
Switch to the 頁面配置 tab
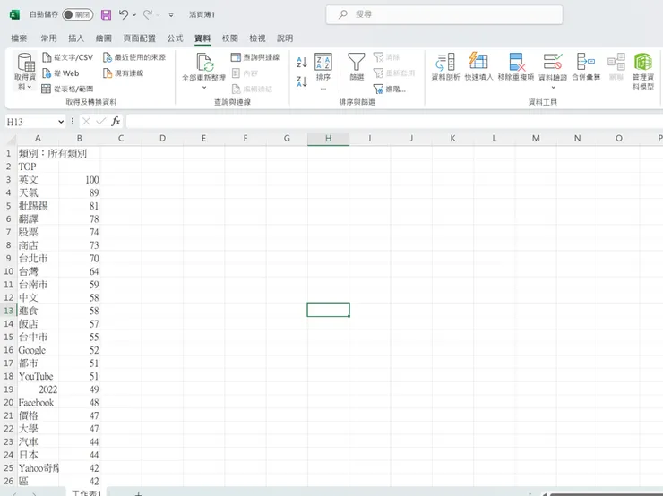(139, 38)
